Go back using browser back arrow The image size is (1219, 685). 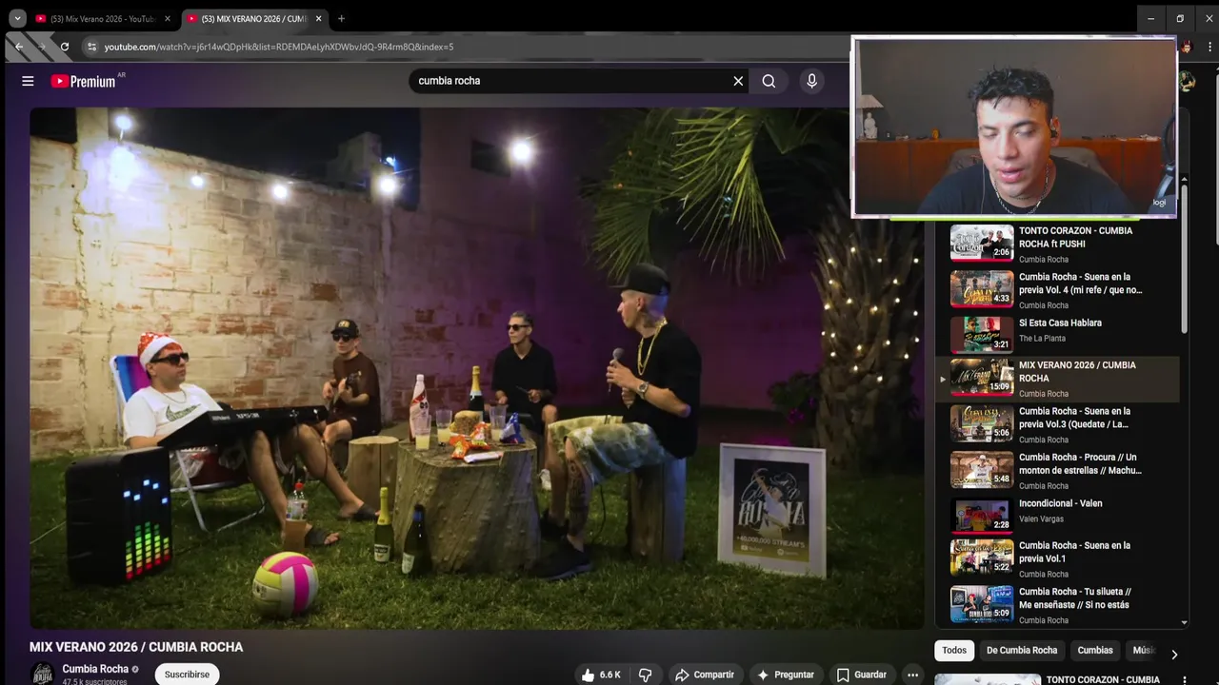click(19, 47)
